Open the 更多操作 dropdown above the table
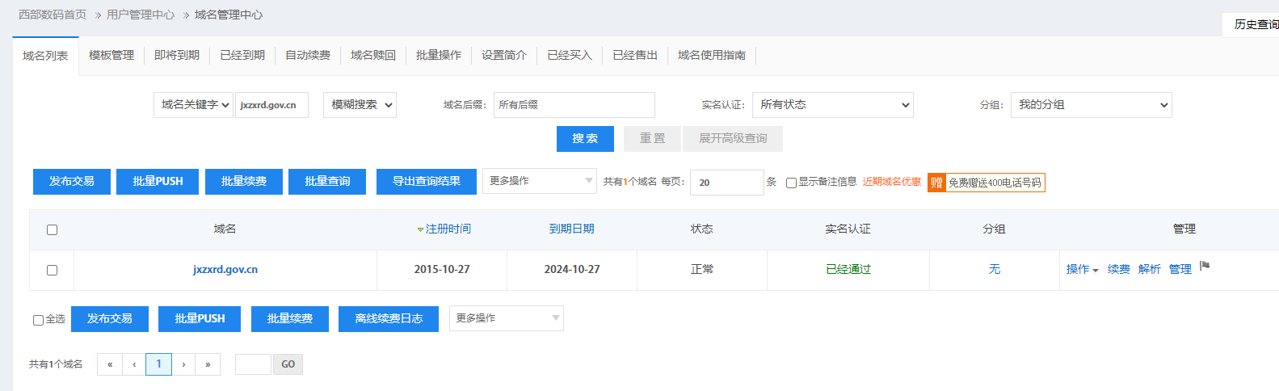 tap(539, 181)
